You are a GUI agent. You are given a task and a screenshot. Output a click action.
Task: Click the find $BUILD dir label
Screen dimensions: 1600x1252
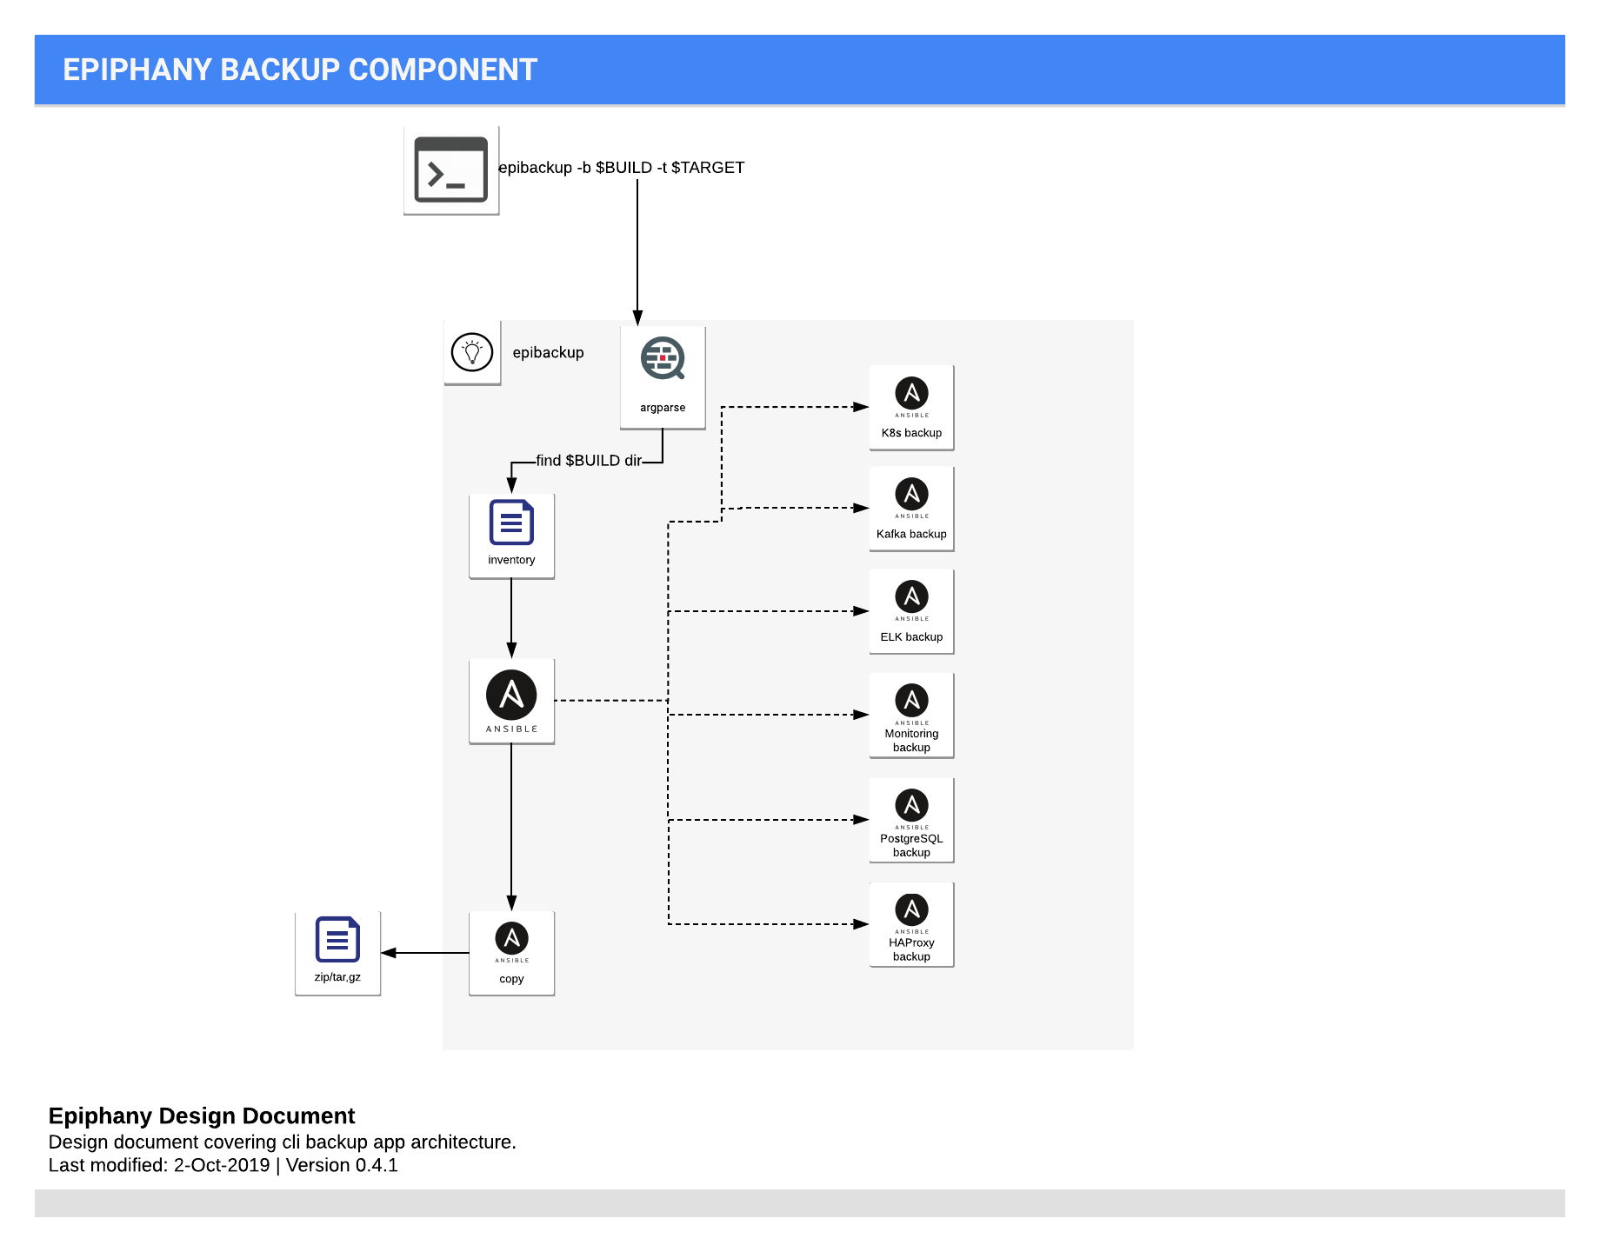click(x=590, y=461)
